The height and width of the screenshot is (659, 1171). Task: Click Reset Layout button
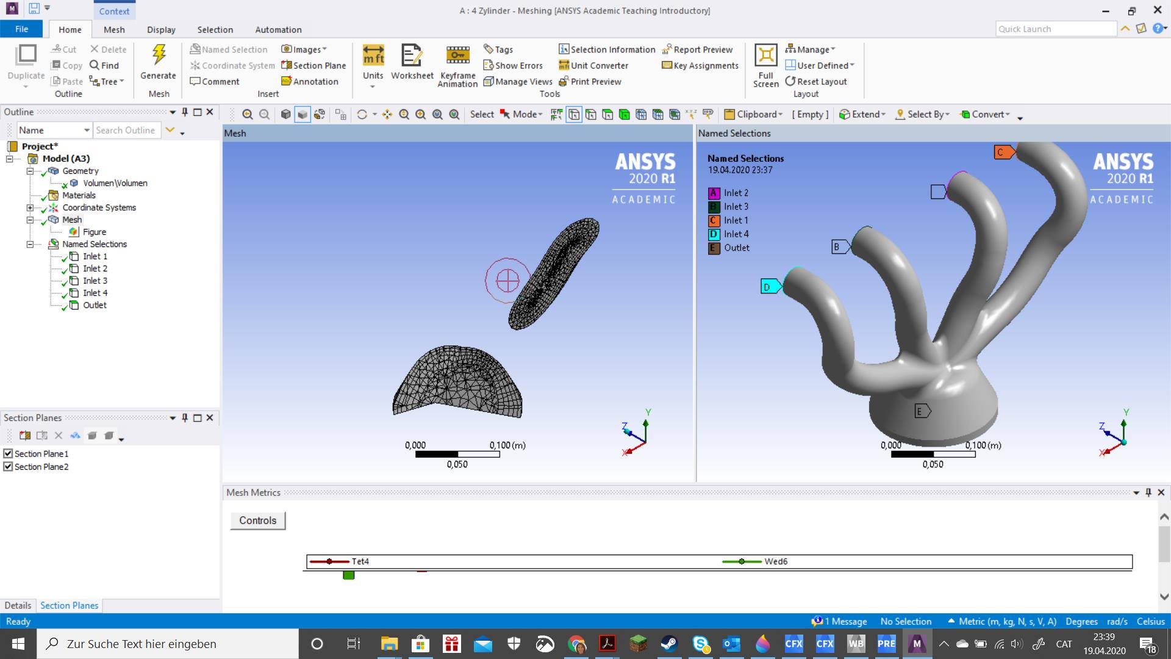(x=816, y=81)
